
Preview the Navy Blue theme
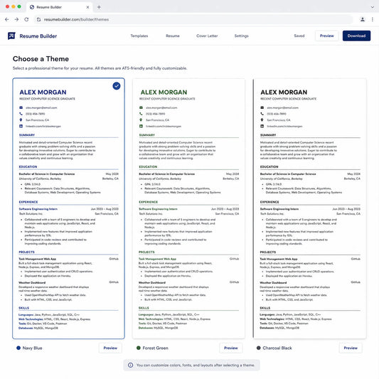(x=110, y=348)
